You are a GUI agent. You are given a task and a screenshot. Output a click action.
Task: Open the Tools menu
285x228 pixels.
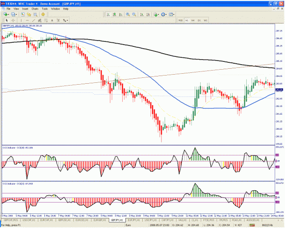click(x=45, y=9)
